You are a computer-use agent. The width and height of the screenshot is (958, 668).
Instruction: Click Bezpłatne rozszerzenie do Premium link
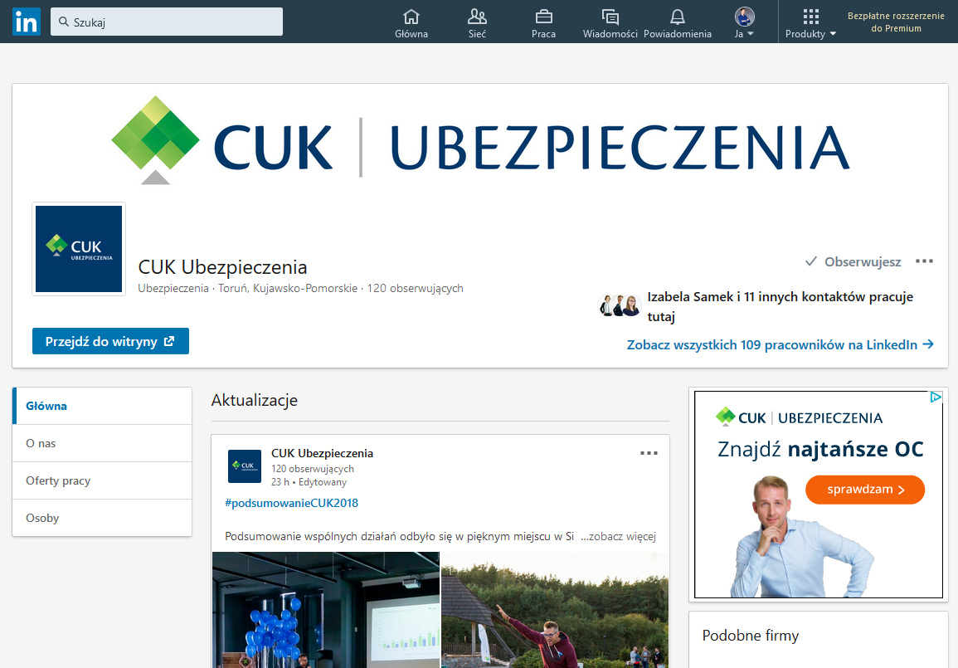(x=896, y=22)
